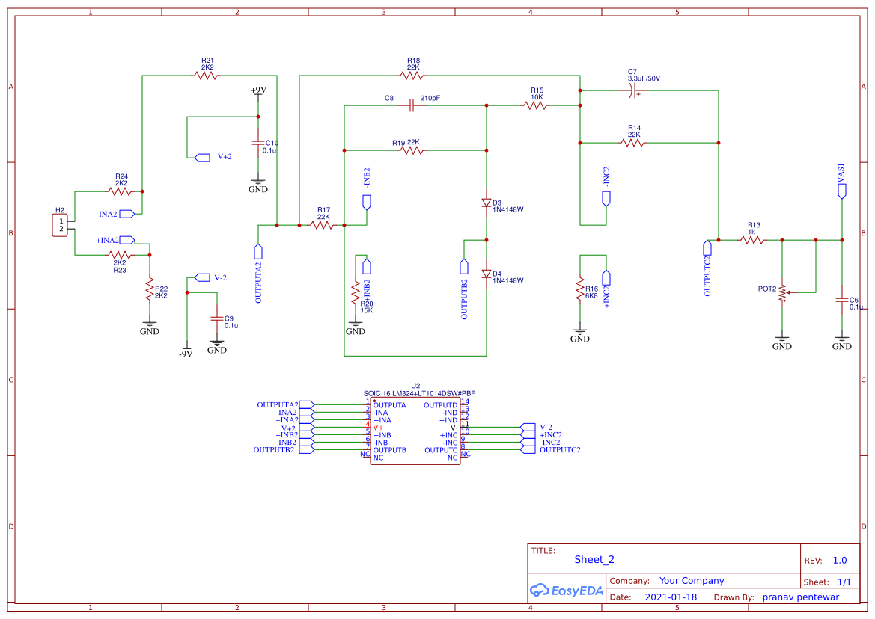875x619 pixels.
Task: Select diode D4 1N4148W symbol
Action: 486,274
